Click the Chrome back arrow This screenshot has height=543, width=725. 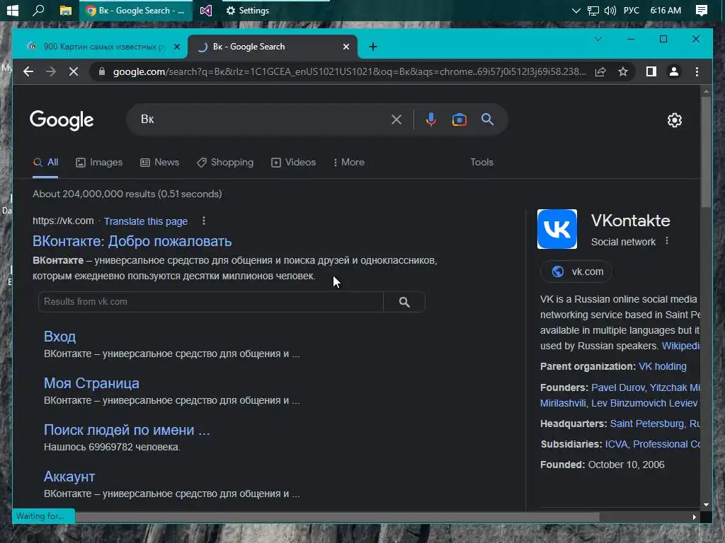(x=28, y=71)
